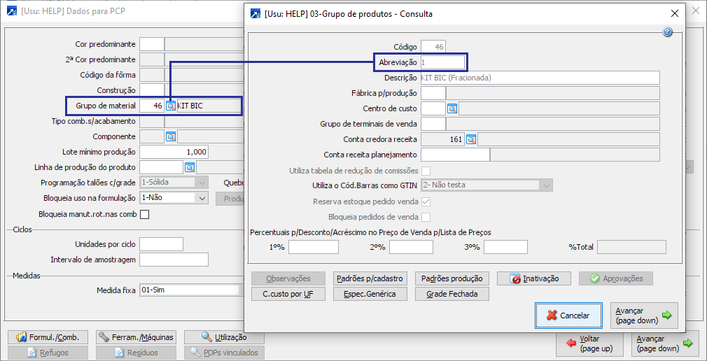Open lookup icon beside Grupo de material

170,106
